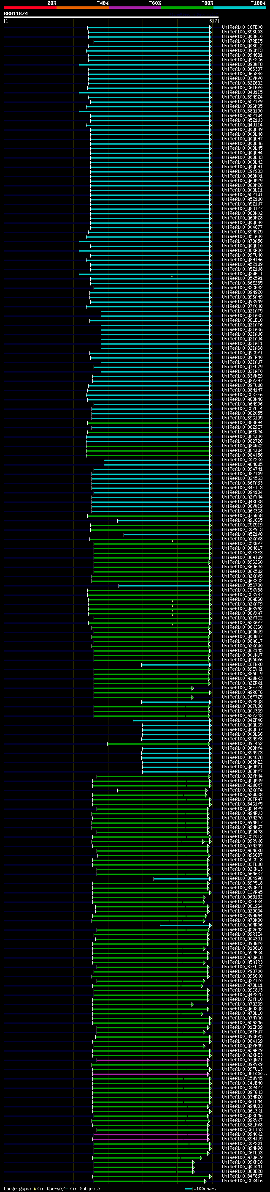Click the white query sequence bar

click(x=111, y=17)
